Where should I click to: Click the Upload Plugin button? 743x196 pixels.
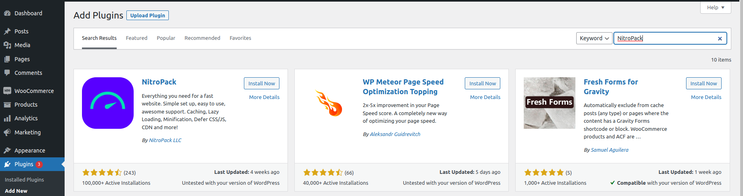[147, 15]
